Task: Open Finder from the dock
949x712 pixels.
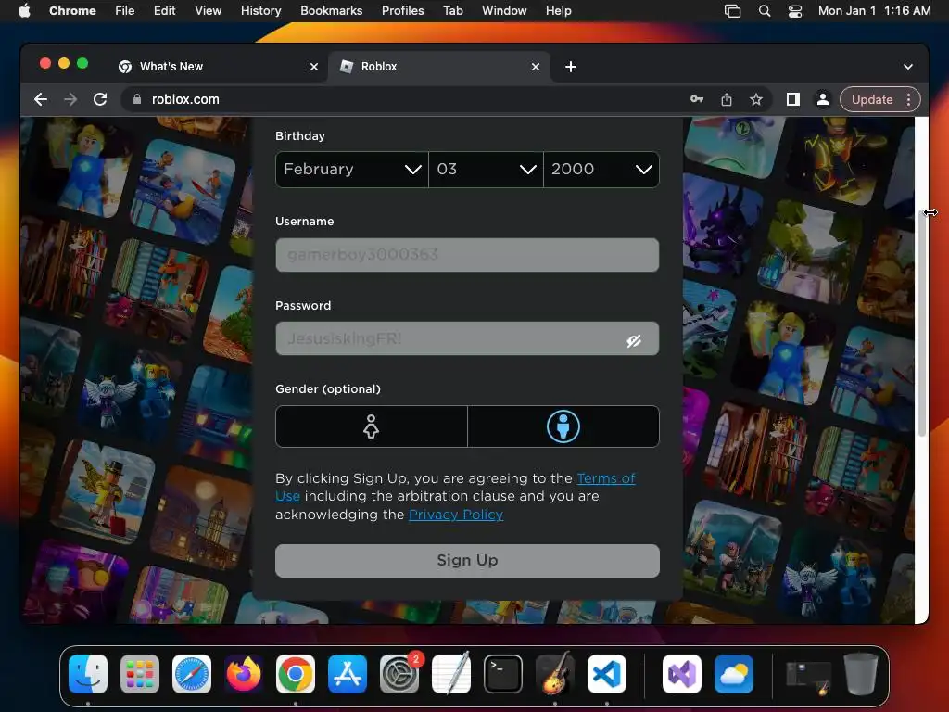Action: click(88, 674)
